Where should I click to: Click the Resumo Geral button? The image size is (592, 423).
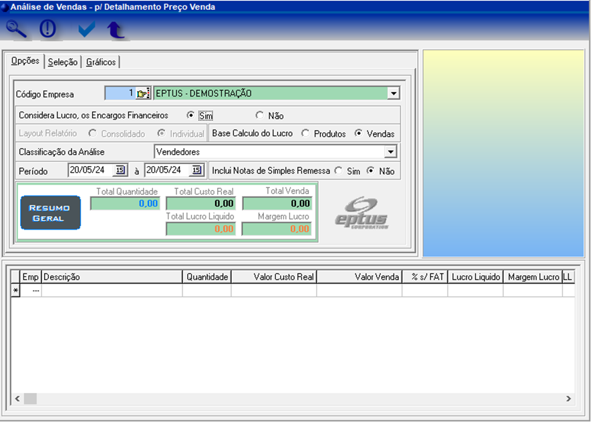coord(51,213)
